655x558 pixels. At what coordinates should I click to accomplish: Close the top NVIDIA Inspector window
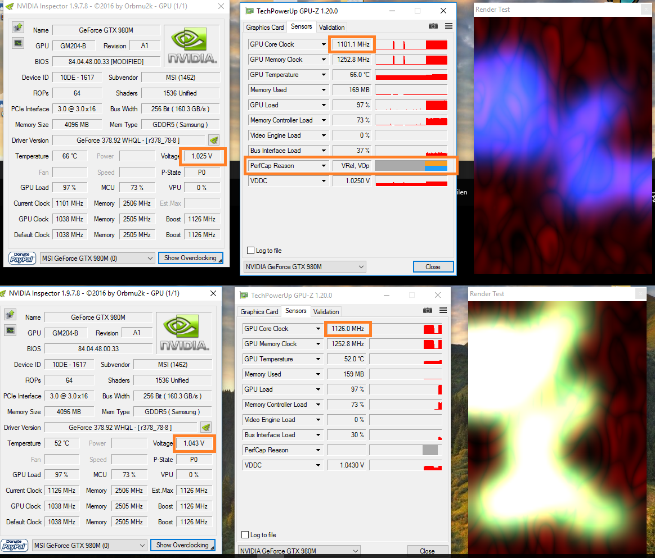221,6
